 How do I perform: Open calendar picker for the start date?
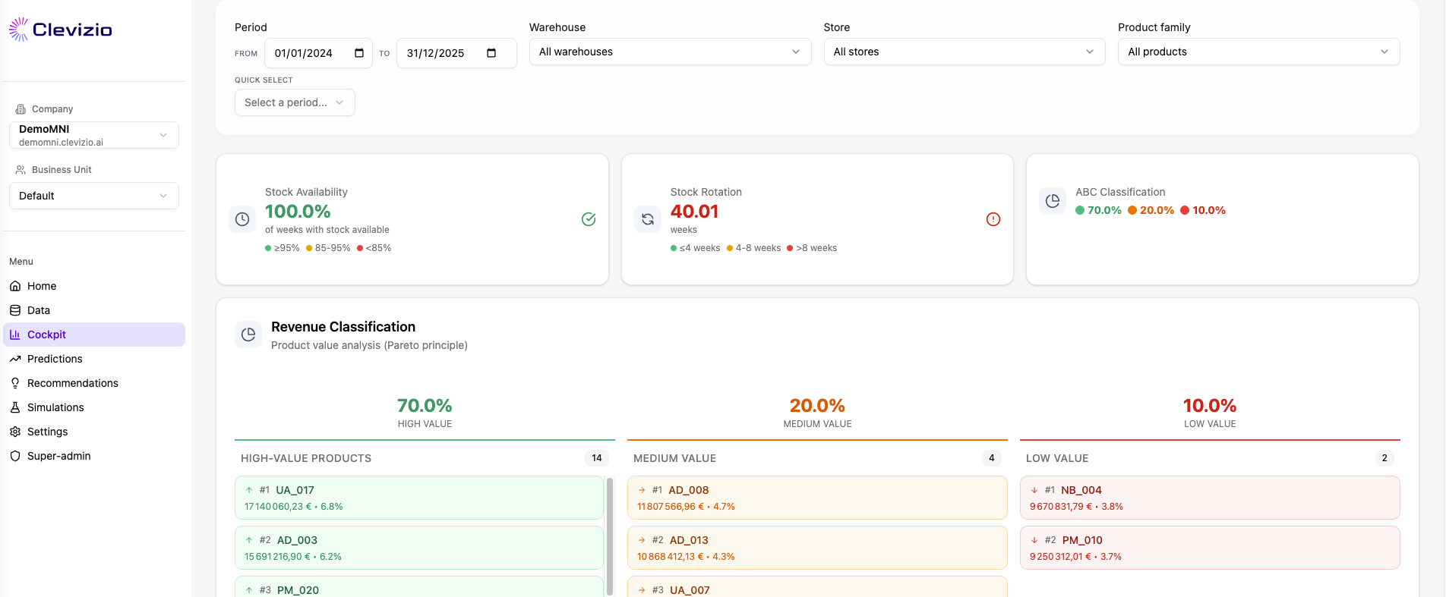point(359,53)
